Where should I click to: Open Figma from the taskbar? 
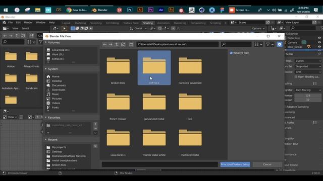click(x=222, y=10)
